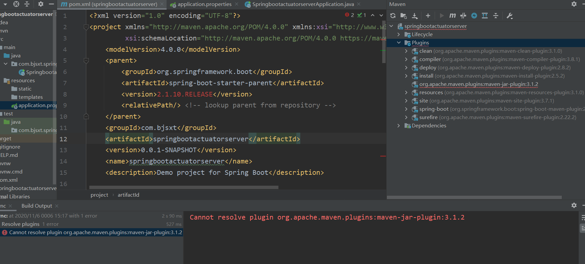Image resolution: width=585 pixels, height=264 pixels.
Task: Click Reload All Maven Projects icon
Action: (x=393, y=16)
